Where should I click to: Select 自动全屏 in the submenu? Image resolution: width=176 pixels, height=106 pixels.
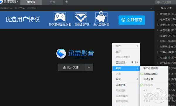(154, 79)
